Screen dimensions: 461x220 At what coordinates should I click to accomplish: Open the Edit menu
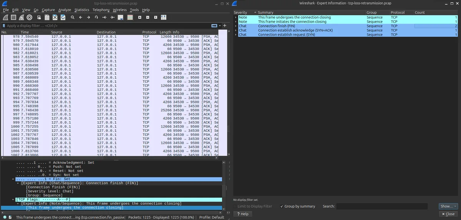(x=15, y=10)
